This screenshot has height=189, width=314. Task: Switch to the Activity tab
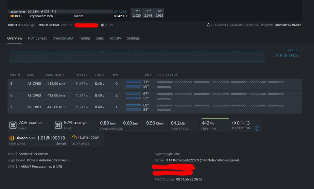115,38
